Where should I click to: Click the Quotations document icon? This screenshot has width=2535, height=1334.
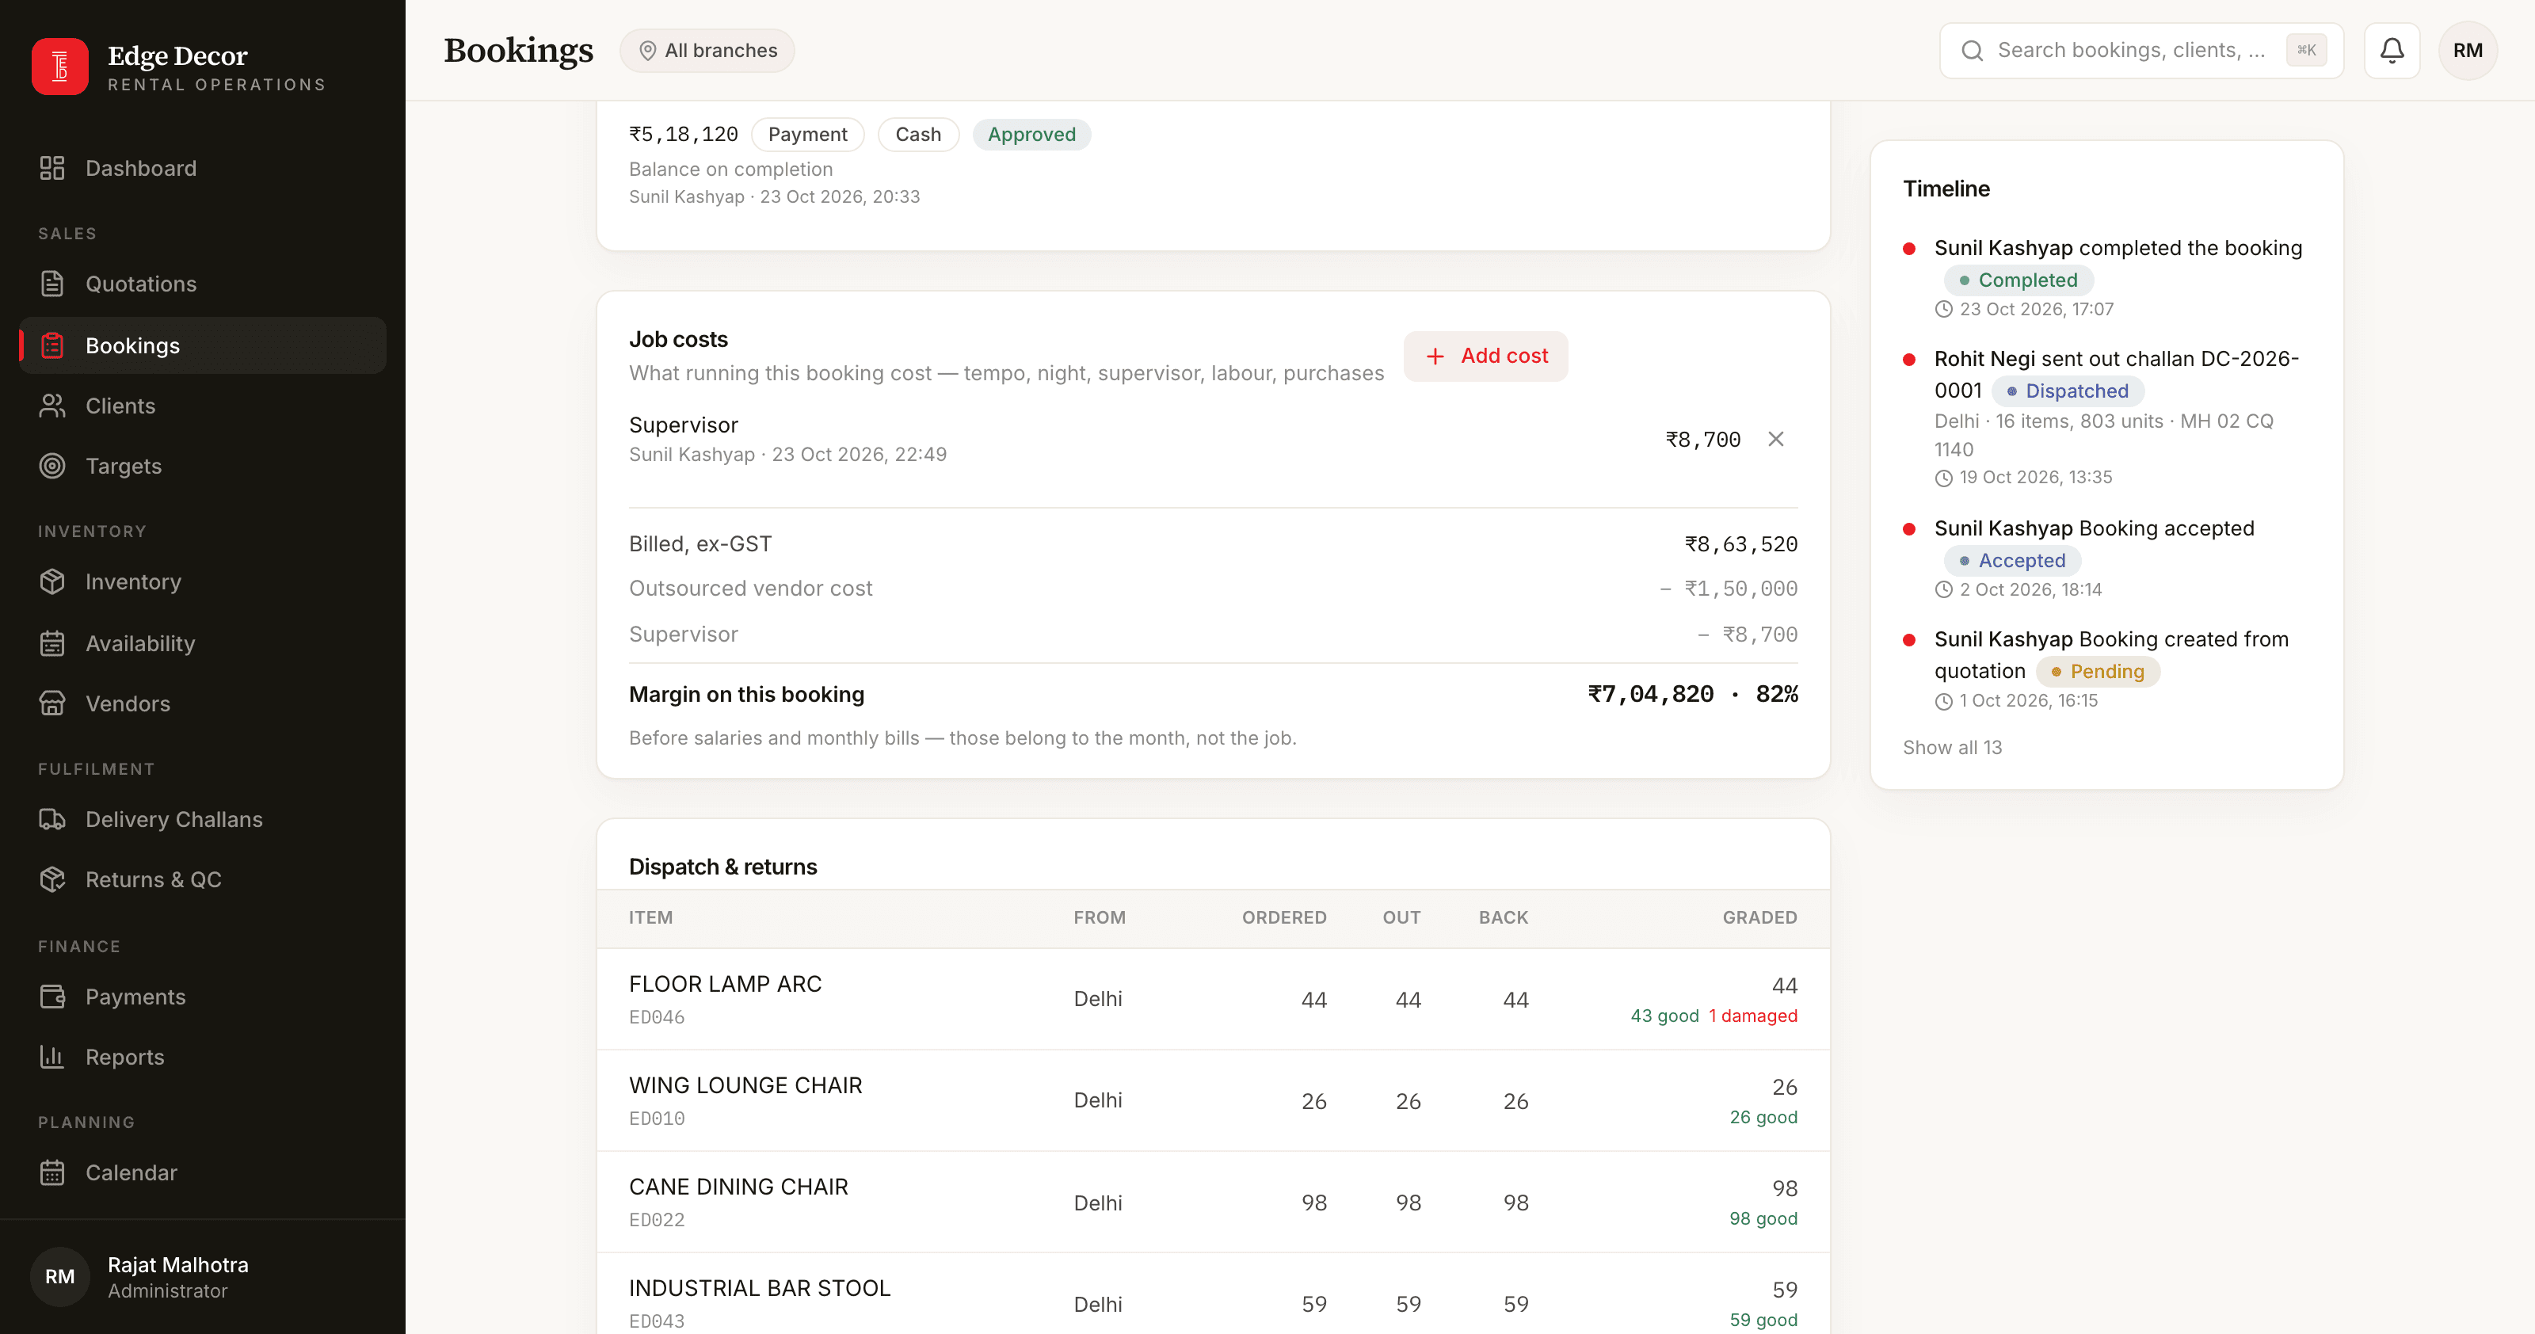pos(52,284)
